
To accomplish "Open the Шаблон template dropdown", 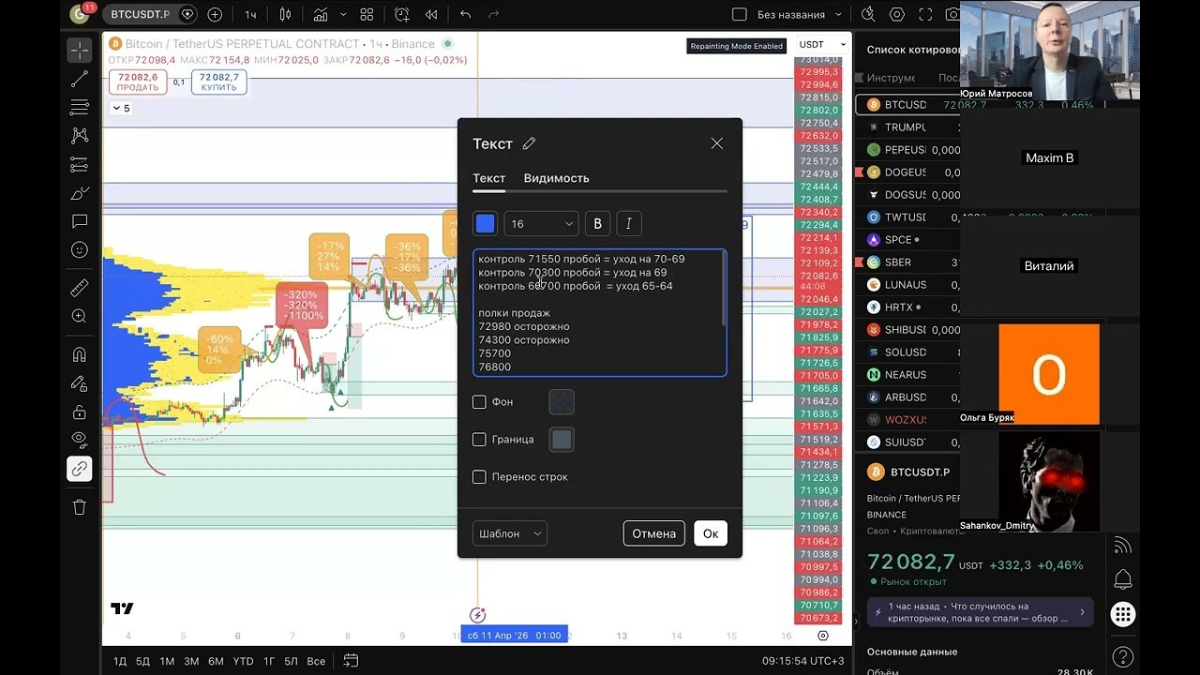I will pos(510,533).
